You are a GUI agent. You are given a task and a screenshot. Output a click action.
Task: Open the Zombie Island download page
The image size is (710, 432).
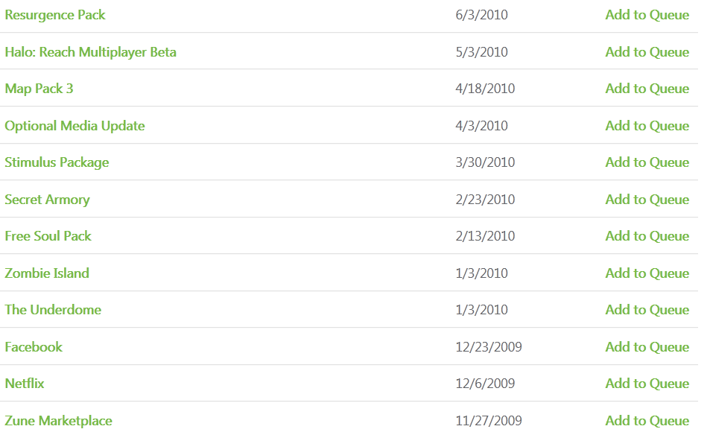coord(47,273)
